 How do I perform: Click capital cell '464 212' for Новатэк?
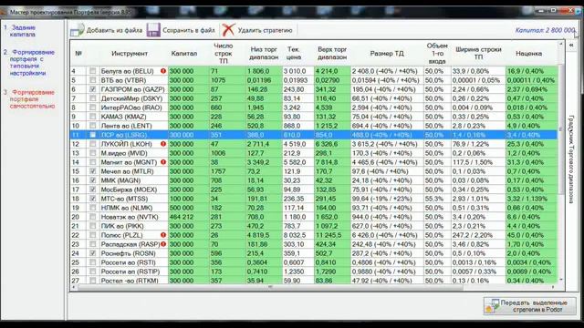pos(189,217)
